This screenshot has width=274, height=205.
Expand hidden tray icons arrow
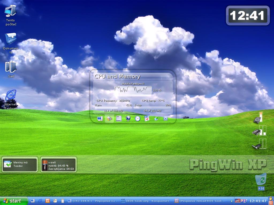[232, 201]
